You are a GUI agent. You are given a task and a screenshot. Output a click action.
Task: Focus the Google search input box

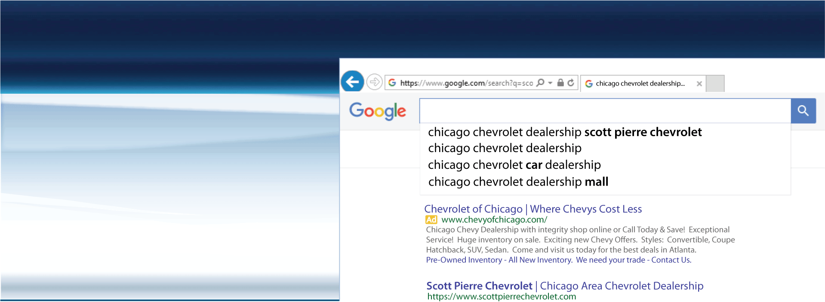click(x=605, y=111)
